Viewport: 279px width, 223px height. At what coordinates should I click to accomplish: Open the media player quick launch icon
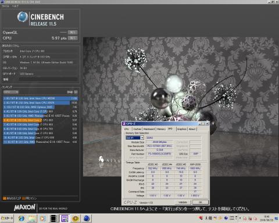(43, 218)
